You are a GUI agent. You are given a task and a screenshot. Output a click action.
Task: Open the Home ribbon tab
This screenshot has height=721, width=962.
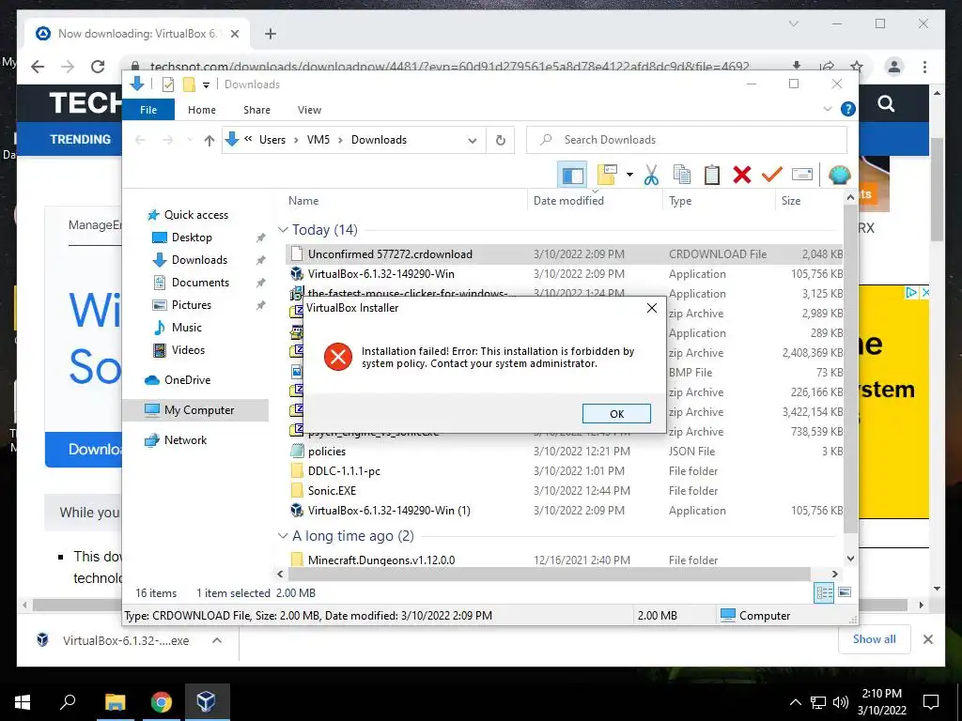[x=202, y=110]
